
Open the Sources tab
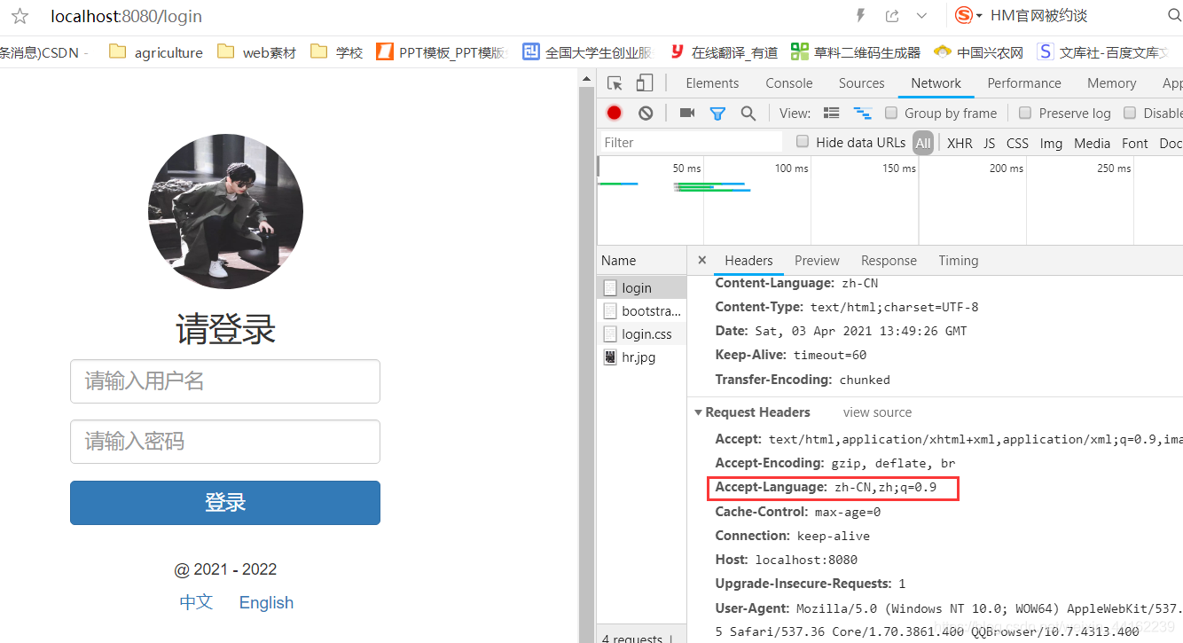862,83
